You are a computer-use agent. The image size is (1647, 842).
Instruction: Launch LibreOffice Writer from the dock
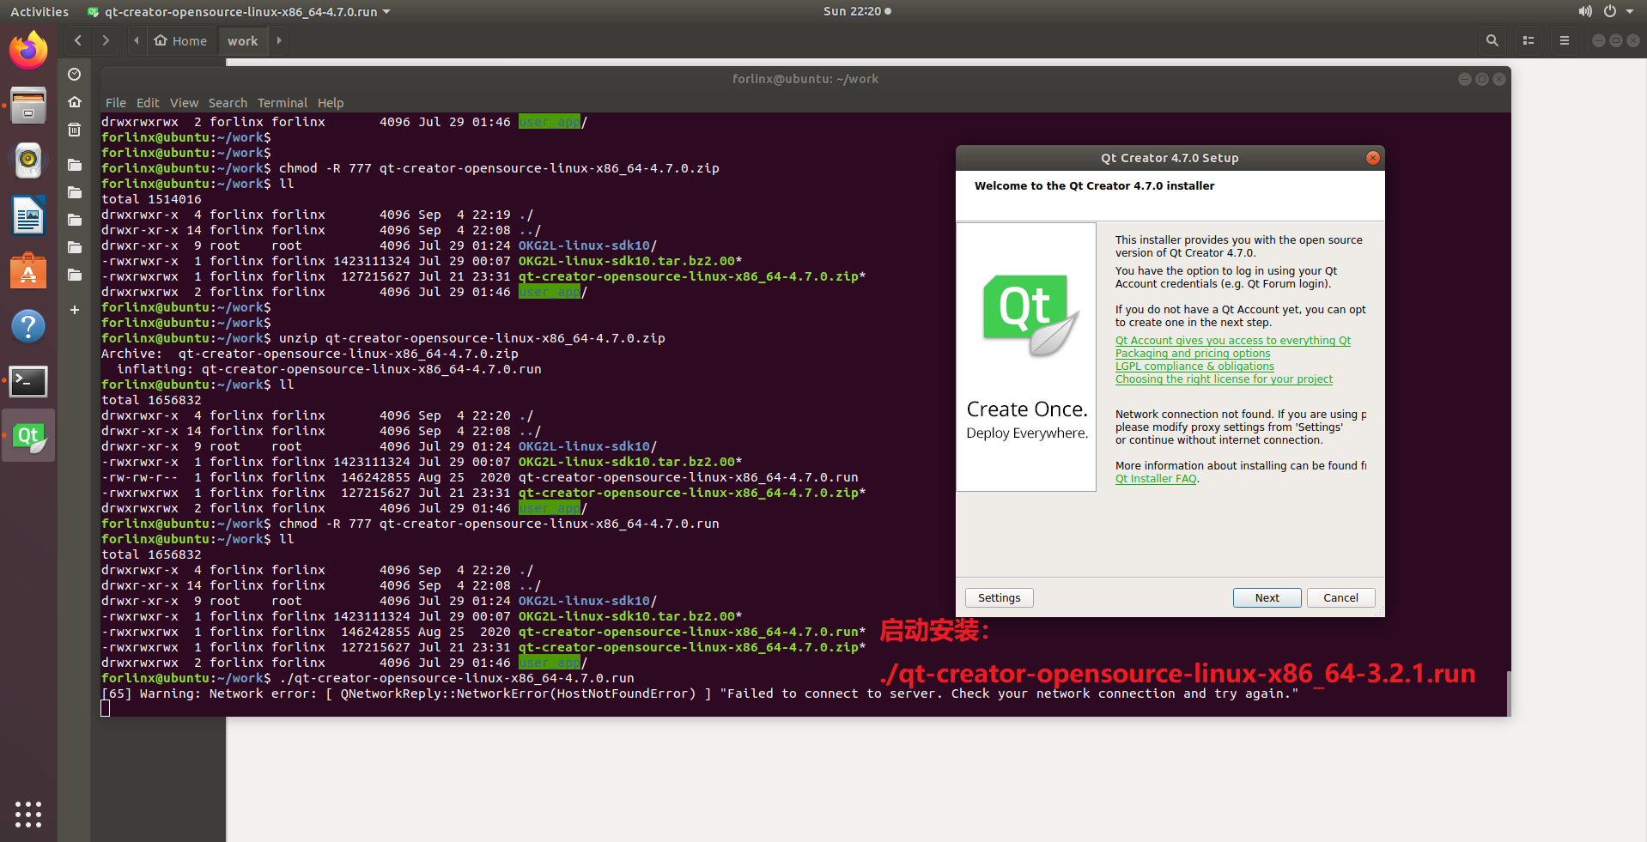(x=28, y=215)
